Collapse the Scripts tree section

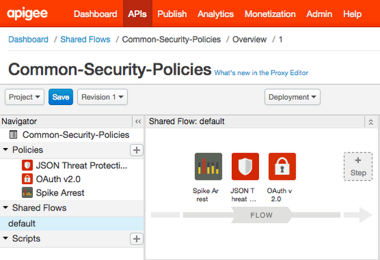tap(5, 238)
